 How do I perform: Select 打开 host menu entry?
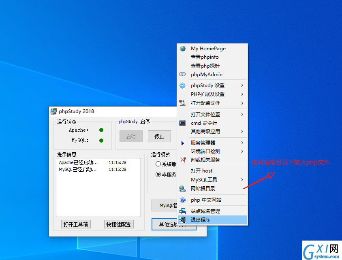(x=212, y=170)
